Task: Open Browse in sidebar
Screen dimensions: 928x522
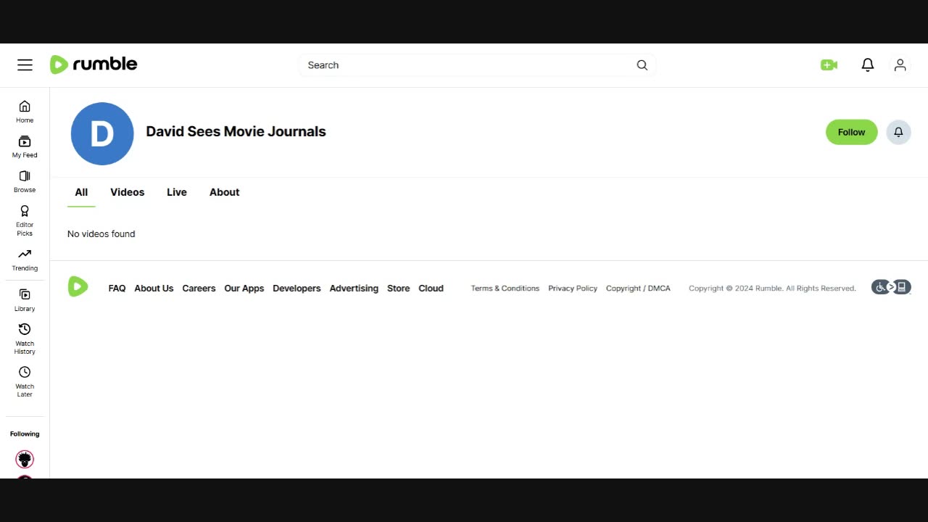Action: point(25,181)
